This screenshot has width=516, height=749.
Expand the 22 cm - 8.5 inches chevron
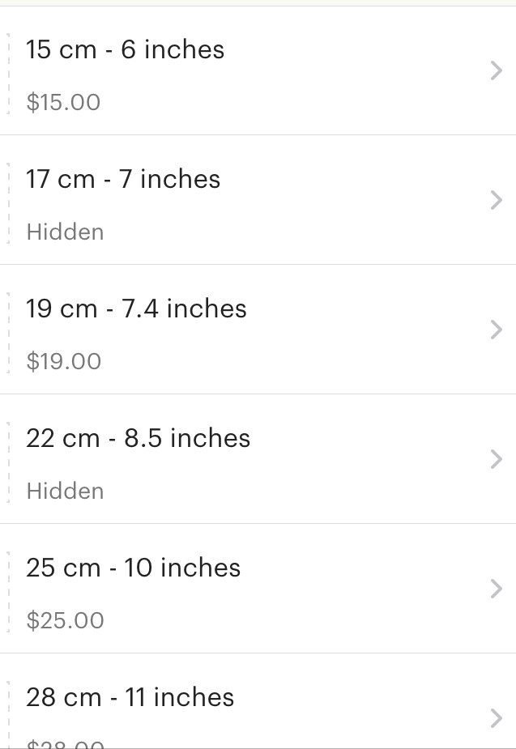pyautogui.click(x=497, y=459)
